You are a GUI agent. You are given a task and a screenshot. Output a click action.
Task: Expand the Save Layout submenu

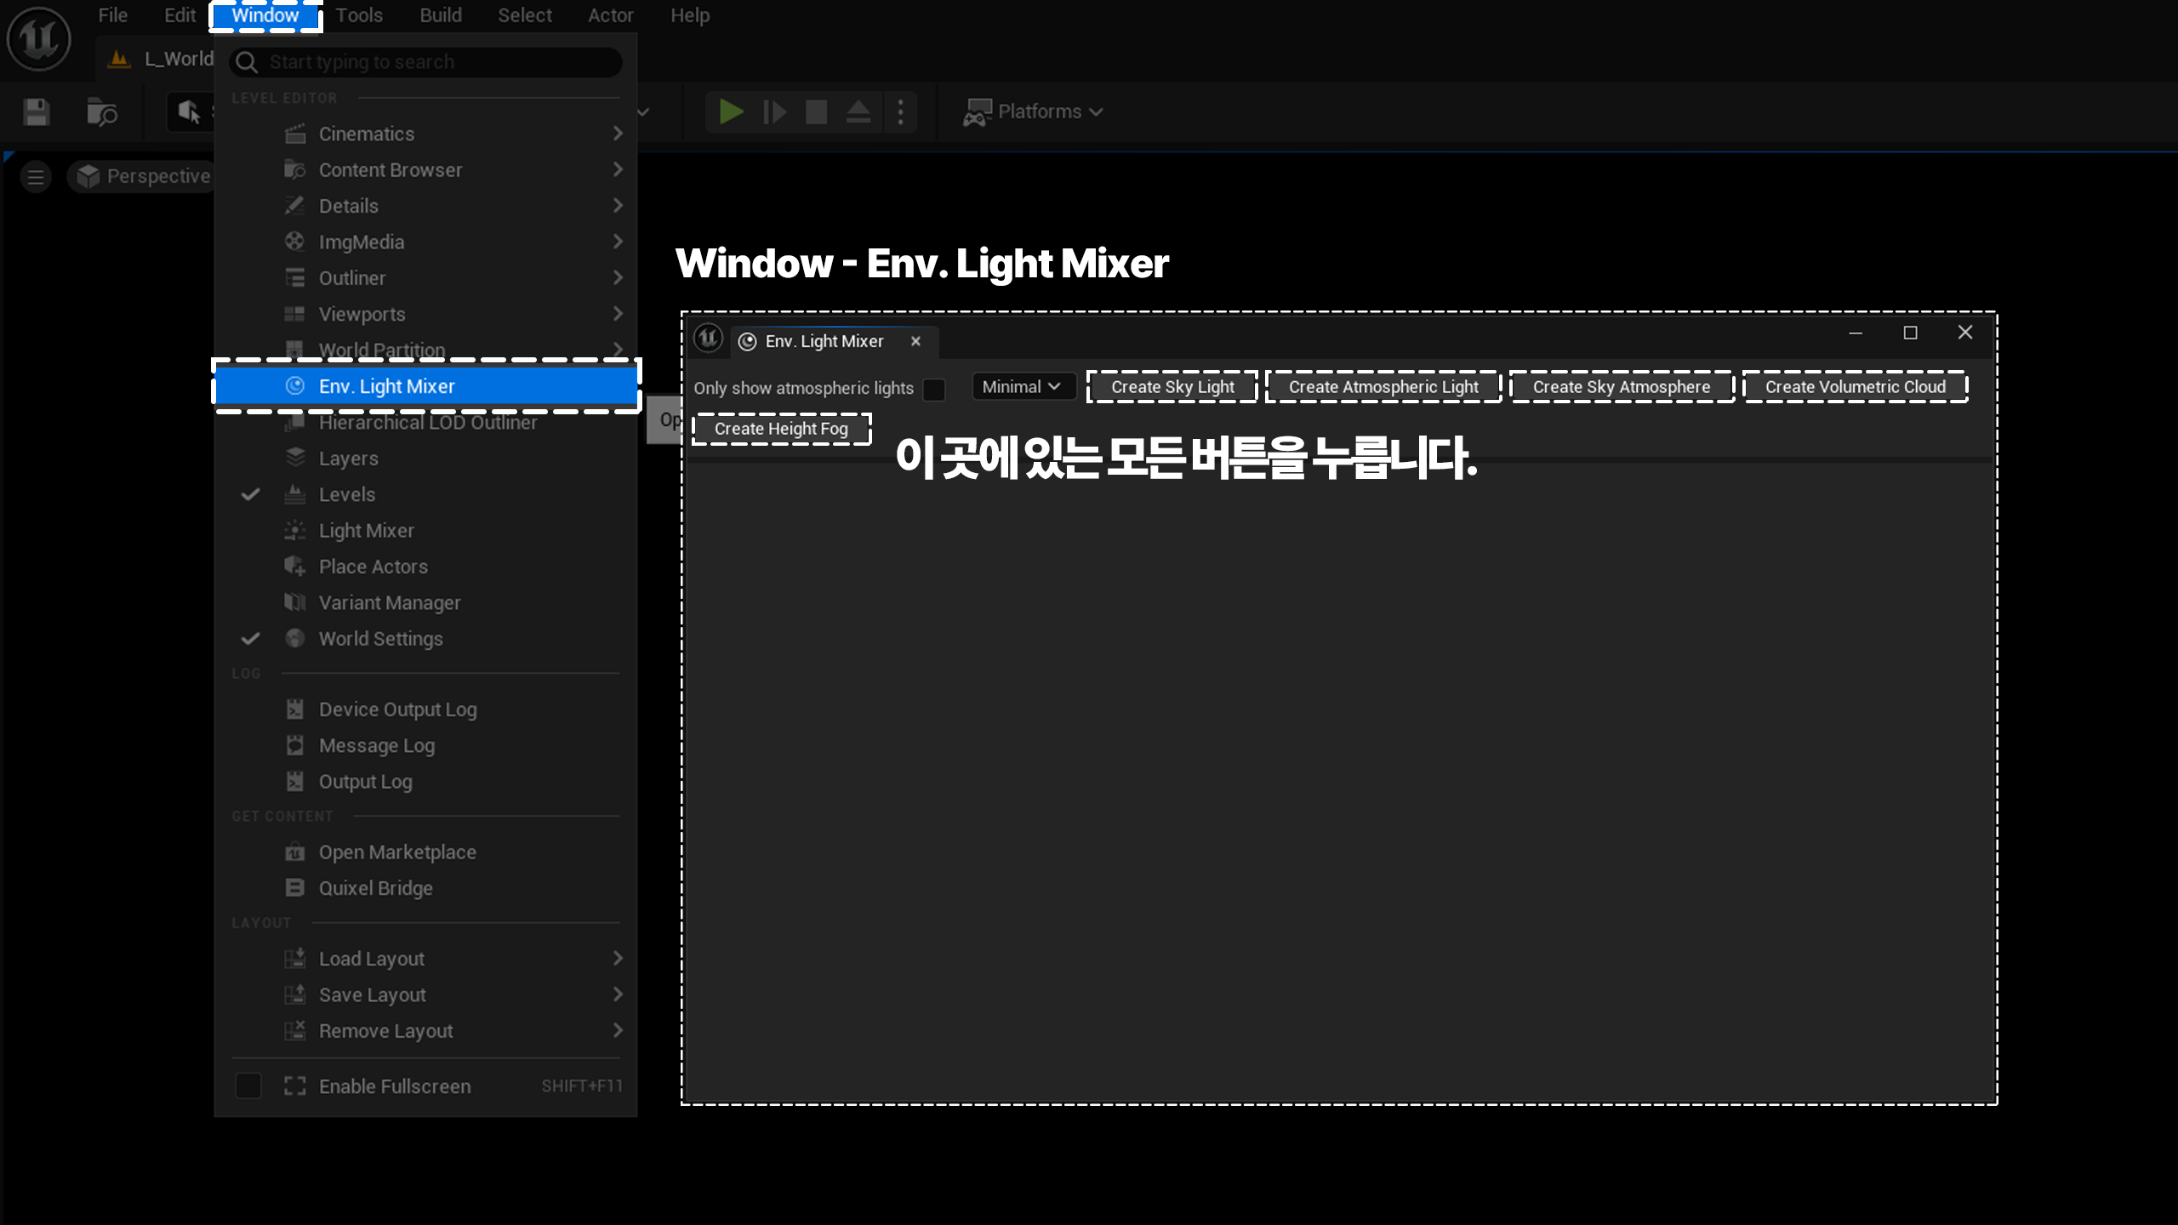point(425,994)
